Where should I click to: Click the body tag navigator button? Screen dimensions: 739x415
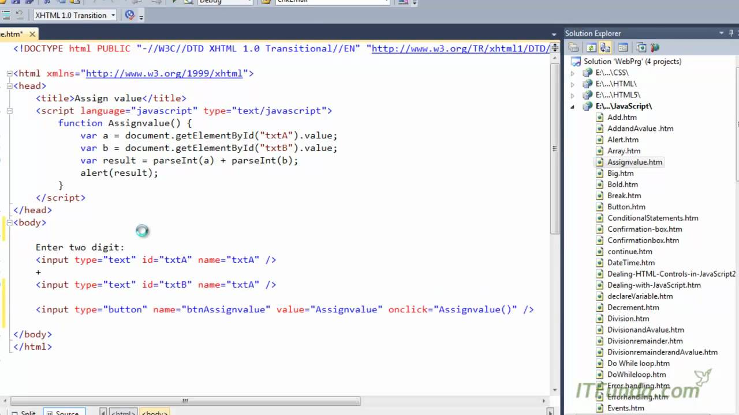[154, 413]
